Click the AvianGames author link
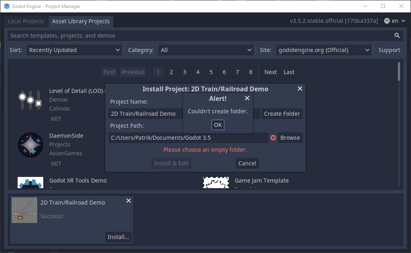 [x=66, y=153]
